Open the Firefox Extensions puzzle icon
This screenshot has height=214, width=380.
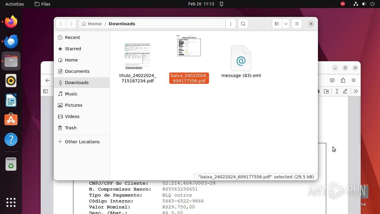(343, 80)
